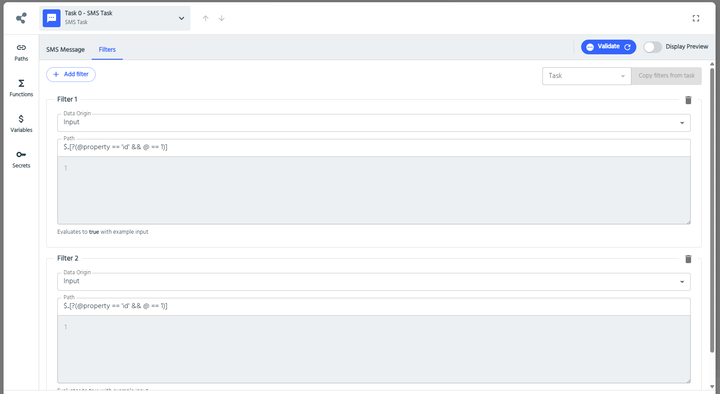Open the Variables sidebar panel
The width and height of the screenshot is (720, 394).
click(21, 124)
